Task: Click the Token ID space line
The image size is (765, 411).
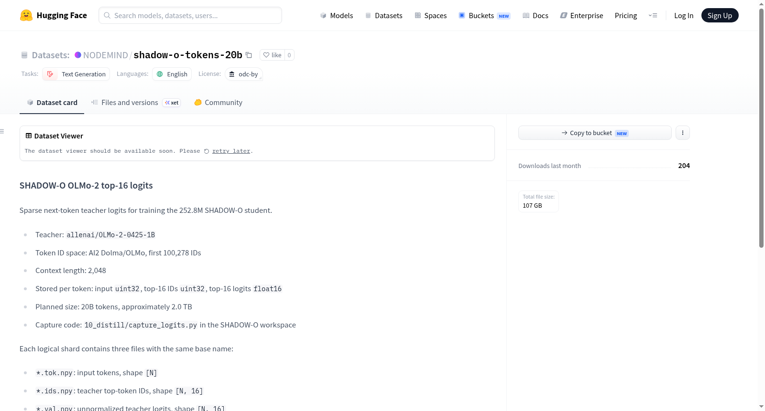Action: coord(118,253)
